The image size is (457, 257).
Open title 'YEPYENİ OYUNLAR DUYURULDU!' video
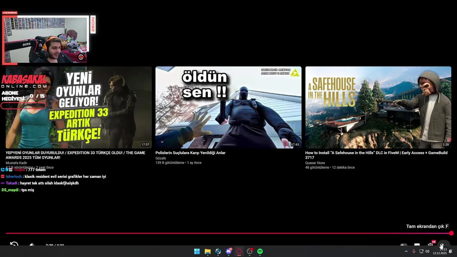[x=75, y=155]
